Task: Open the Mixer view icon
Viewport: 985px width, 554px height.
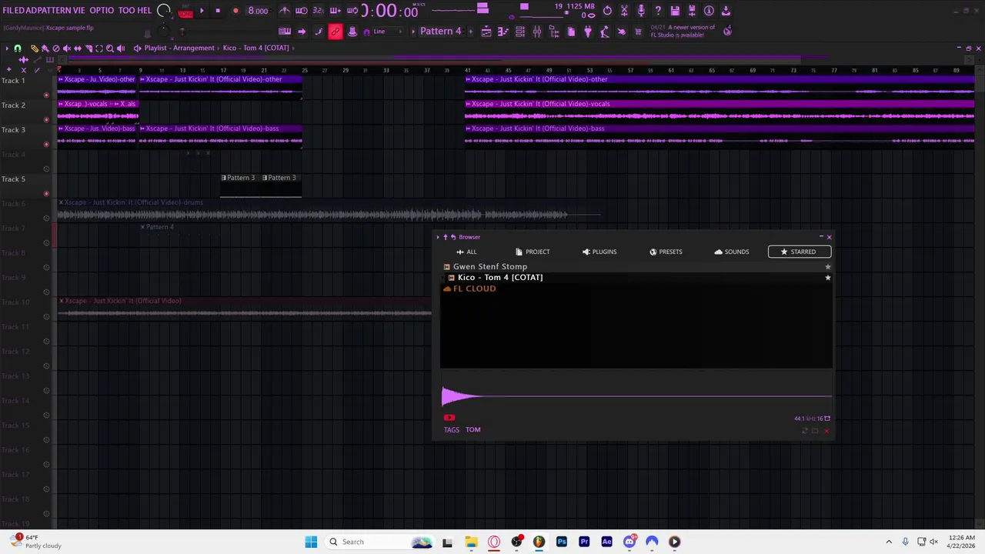Action: [537, 32]
